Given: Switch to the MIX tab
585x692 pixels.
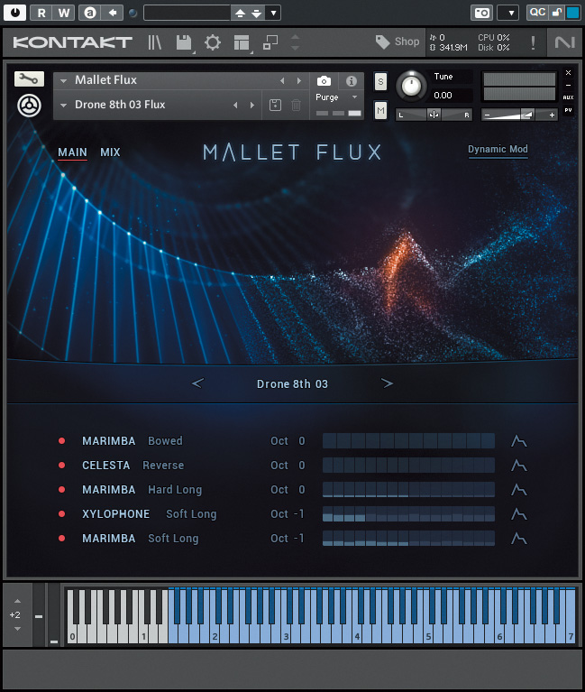Looking at the screenshot, I should pos(110,152).
